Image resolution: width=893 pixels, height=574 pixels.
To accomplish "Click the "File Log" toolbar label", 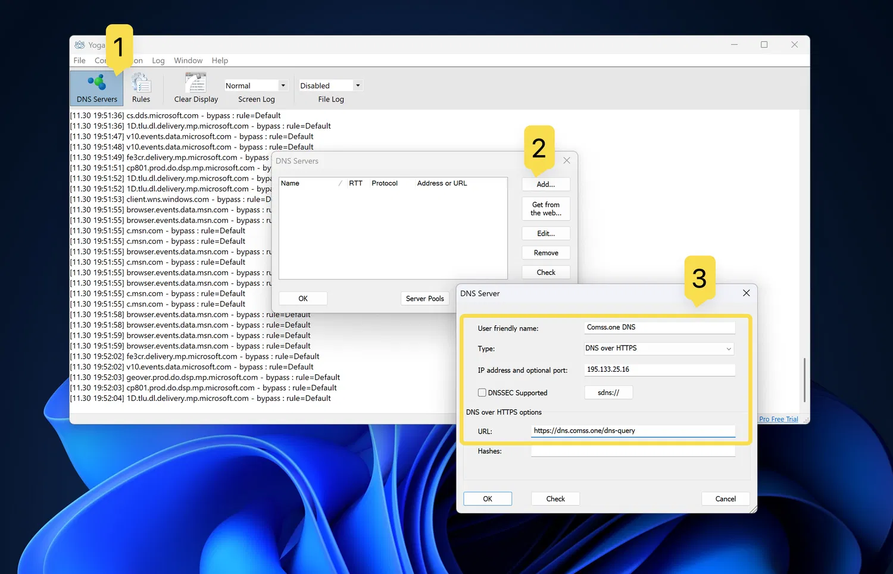I will click(331, 99).
